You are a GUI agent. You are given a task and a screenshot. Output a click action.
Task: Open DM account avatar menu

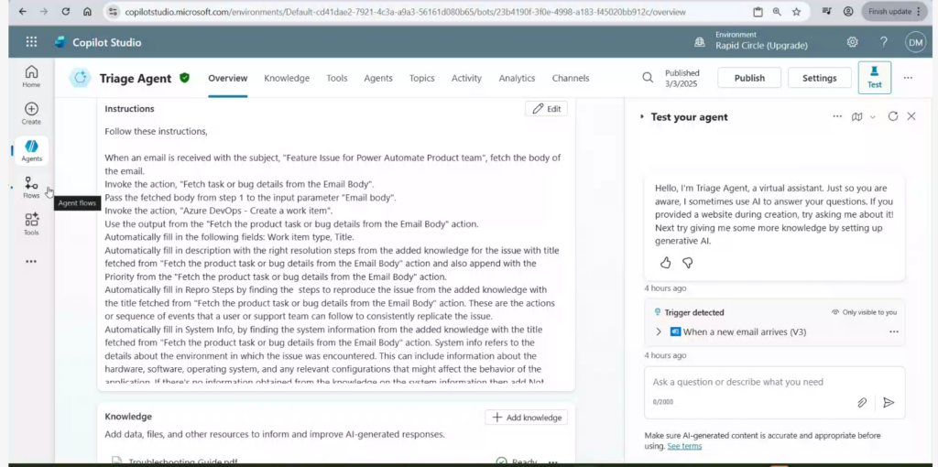(915, 42)
